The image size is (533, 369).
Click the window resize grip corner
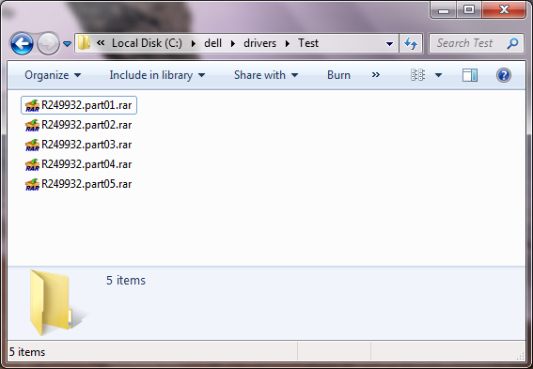click(521, 356)
